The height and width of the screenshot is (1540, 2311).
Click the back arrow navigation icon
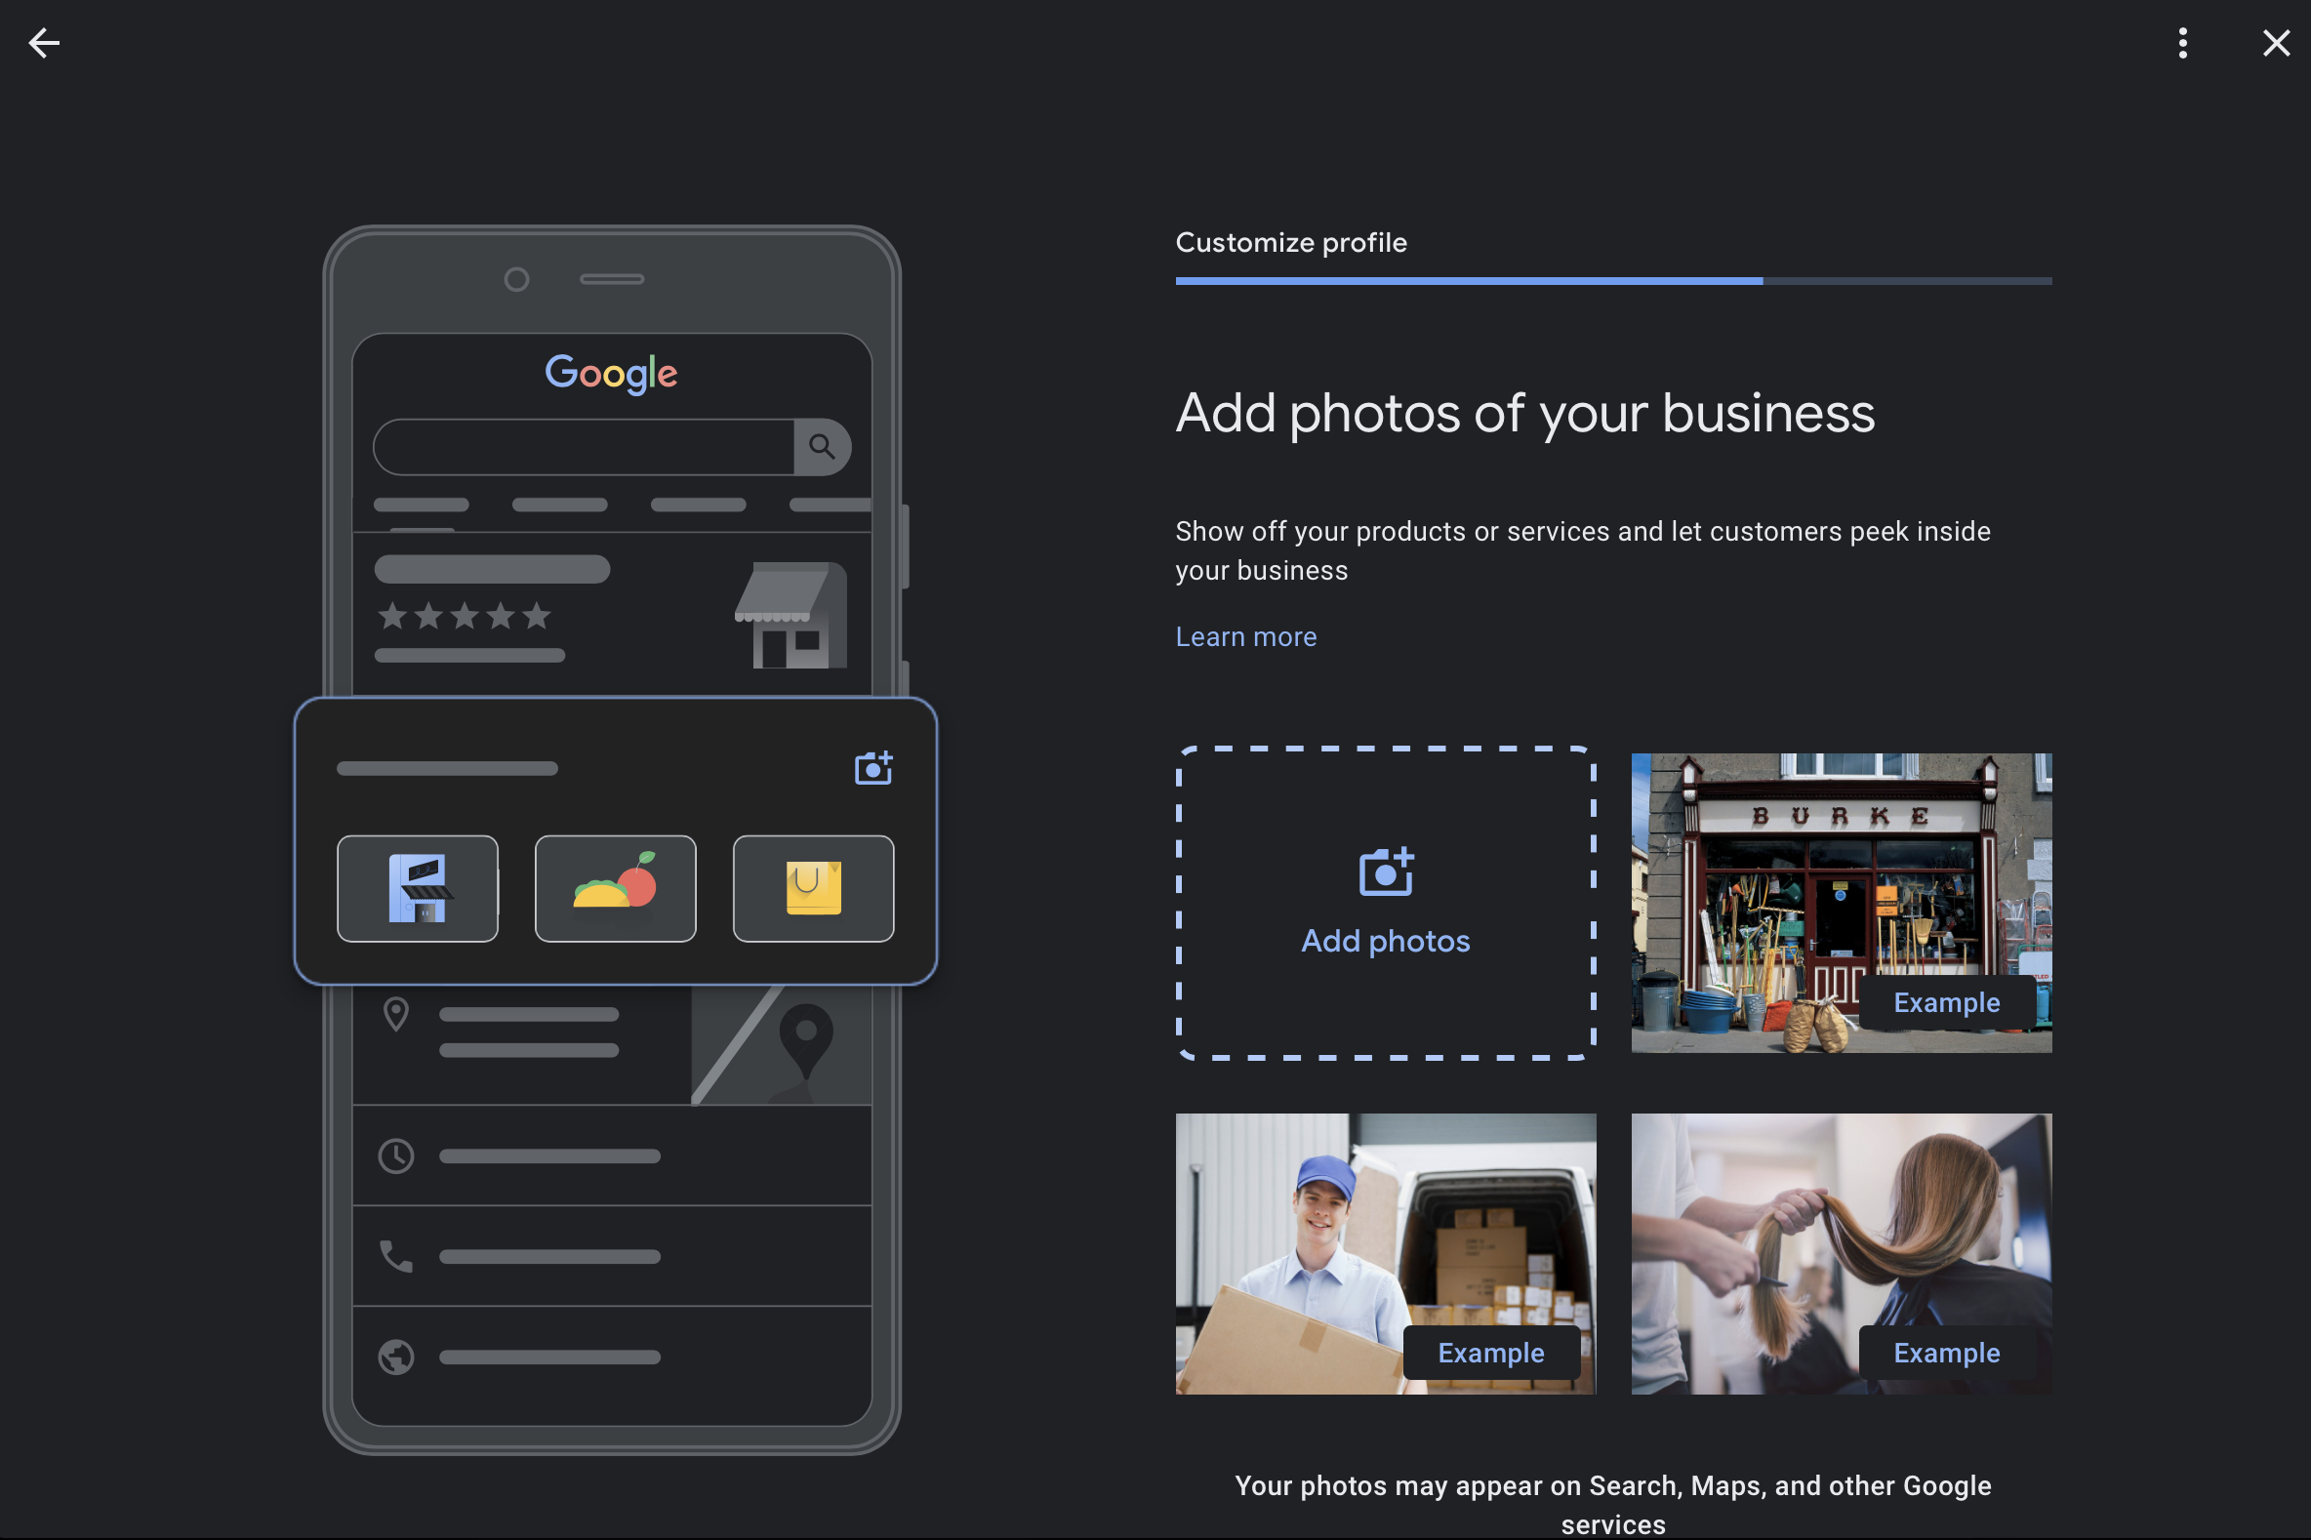pyautogui.click(x=41, y=41)
